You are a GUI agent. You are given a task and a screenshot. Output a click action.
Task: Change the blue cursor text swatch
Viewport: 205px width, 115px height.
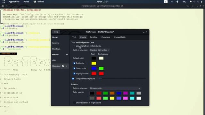click(94, 68)
